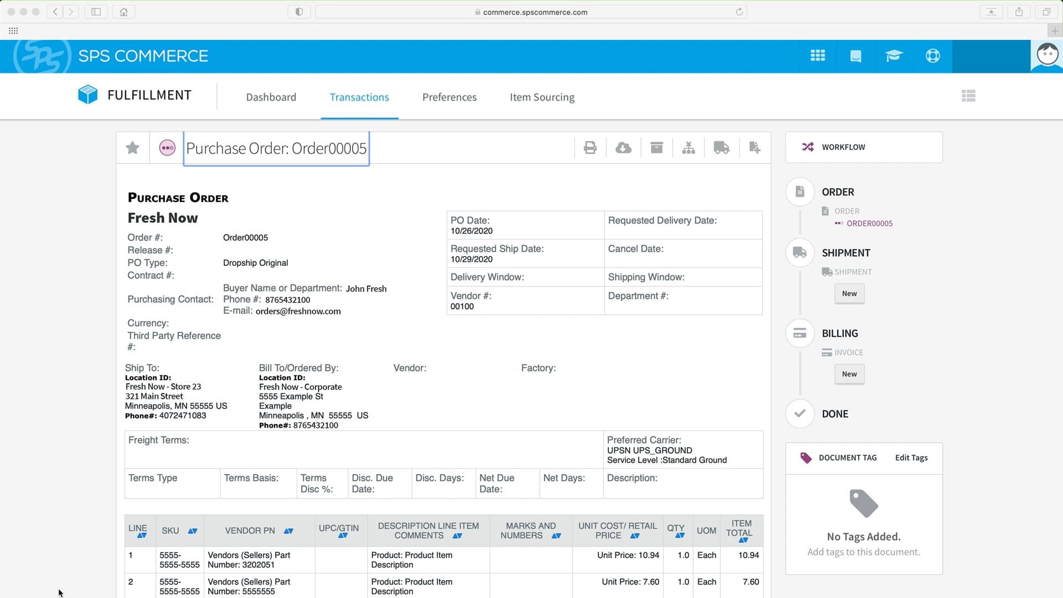Click Edit Tags link for document tags
Image resolution: width=1063 pixels, height=598 pixels.
pyautogui.click(x=912, y=457)
